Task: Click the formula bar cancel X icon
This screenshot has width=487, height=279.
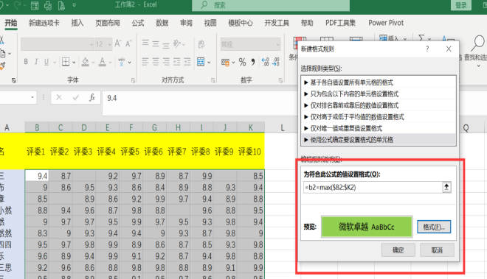Action: tap(59, 98)
